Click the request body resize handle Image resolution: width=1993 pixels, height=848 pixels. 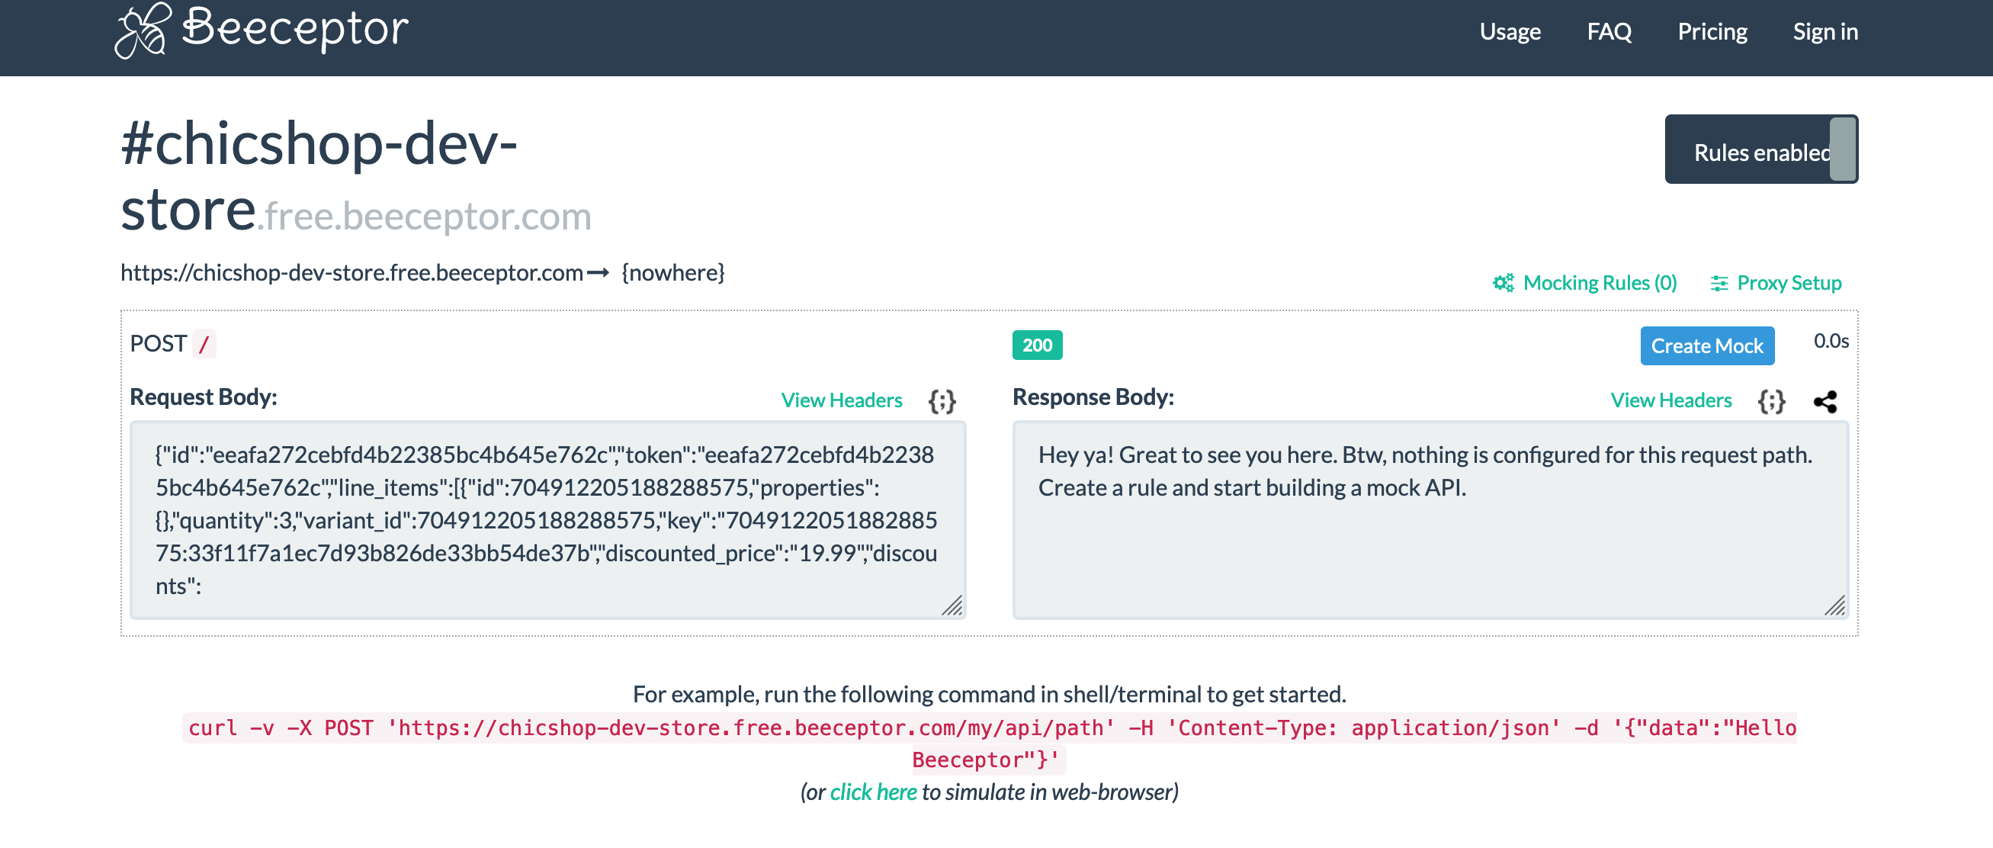[952, 605]
